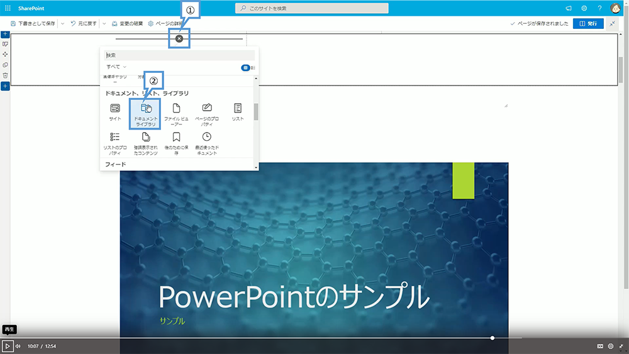Select the リスト web part
629x354 pixels.
(x=238, y=113)
